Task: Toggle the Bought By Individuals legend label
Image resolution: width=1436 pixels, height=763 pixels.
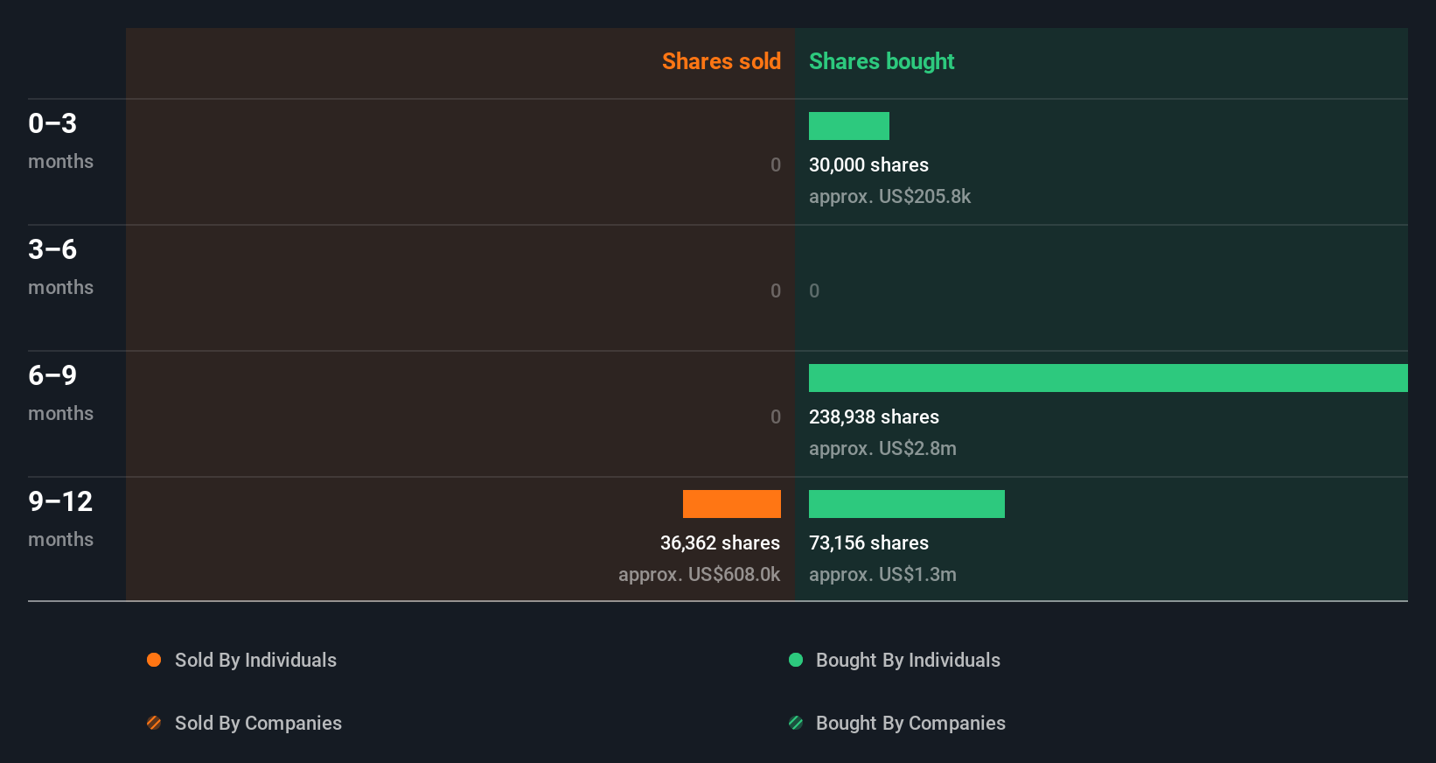Action: point(908,661)
